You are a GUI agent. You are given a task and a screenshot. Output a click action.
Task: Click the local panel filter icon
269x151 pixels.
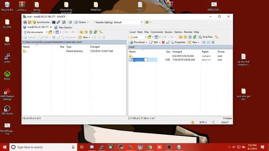[57, 32]
